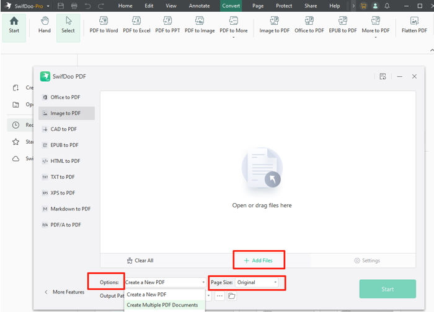This screenshot has height=312, width=434.
Task: Choose Create a New PDF list option
Action: (x=165, y=295)
